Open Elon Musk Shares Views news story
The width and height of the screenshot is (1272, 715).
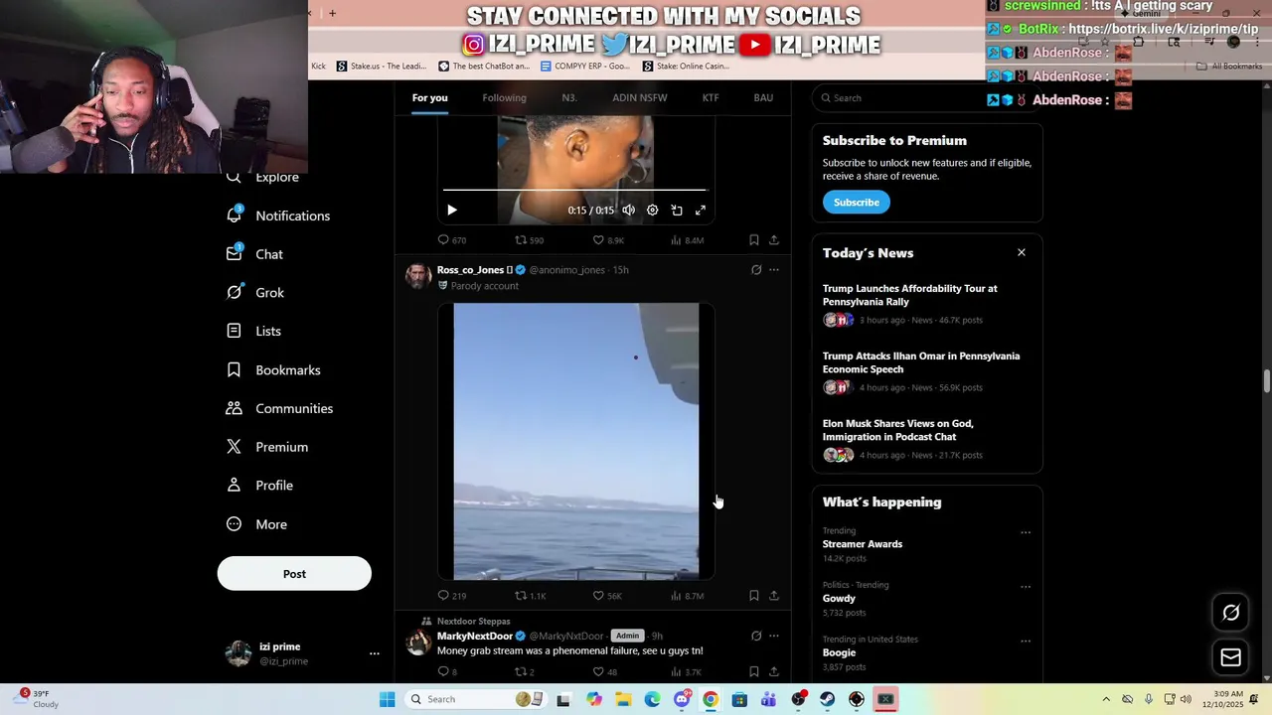coord(897,430)
